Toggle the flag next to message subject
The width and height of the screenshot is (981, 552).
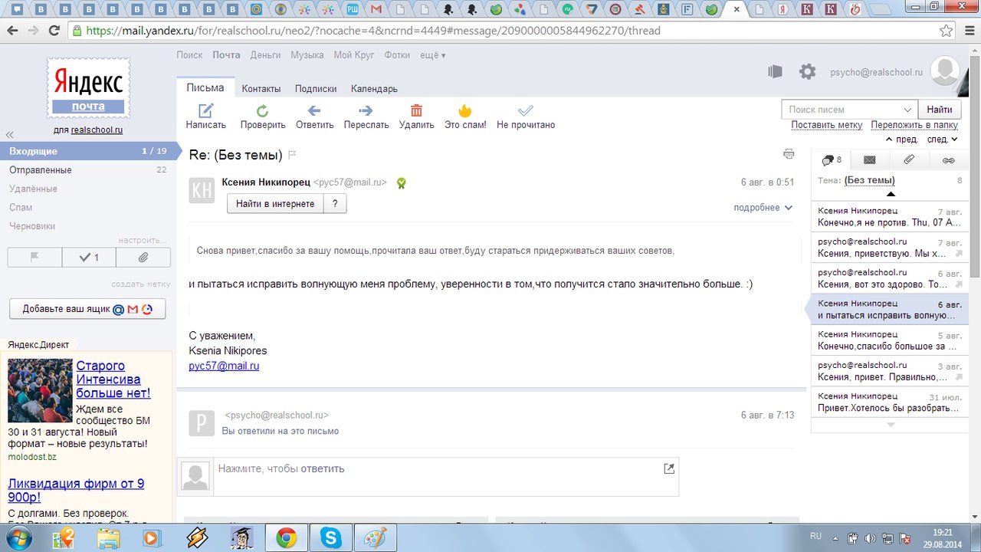tap(292, 155)
